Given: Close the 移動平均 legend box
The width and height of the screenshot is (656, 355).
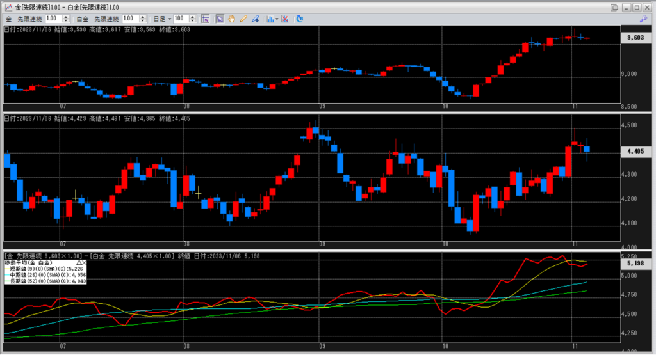Looking at the screenshot, I should click(83, 262).
